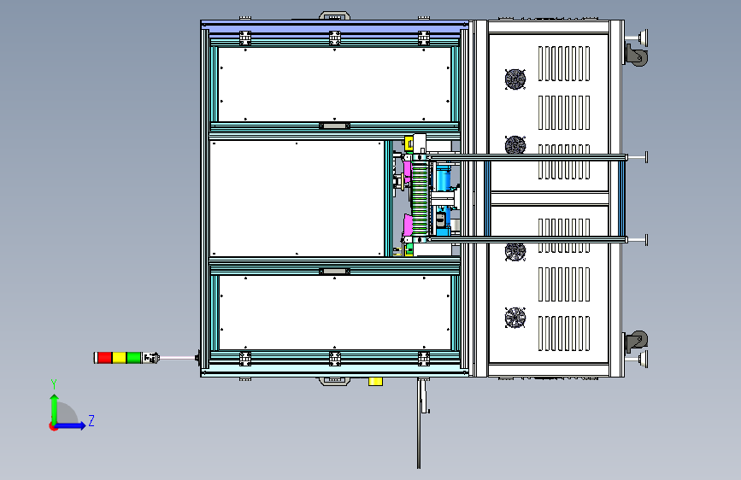Select the lower-right leveling foot
741x480 pixels.
click(637, 359)
